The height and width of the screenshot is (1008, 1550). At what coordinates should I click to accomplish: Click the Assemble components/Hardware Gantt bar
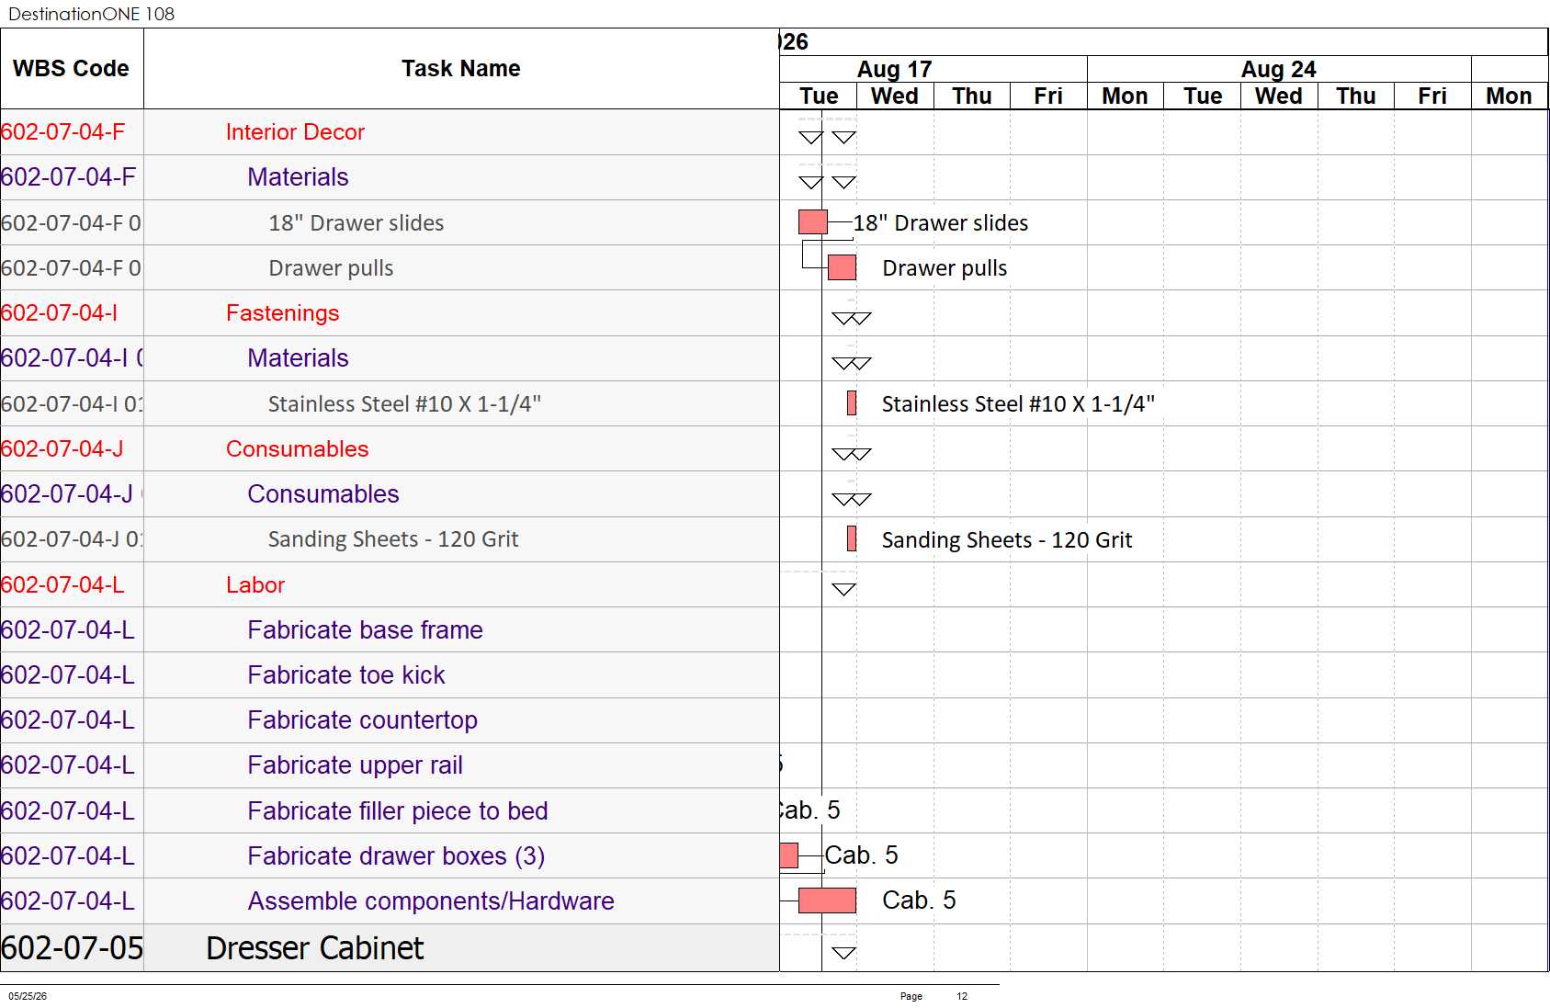pyautogui.click(x=827, y=900)
